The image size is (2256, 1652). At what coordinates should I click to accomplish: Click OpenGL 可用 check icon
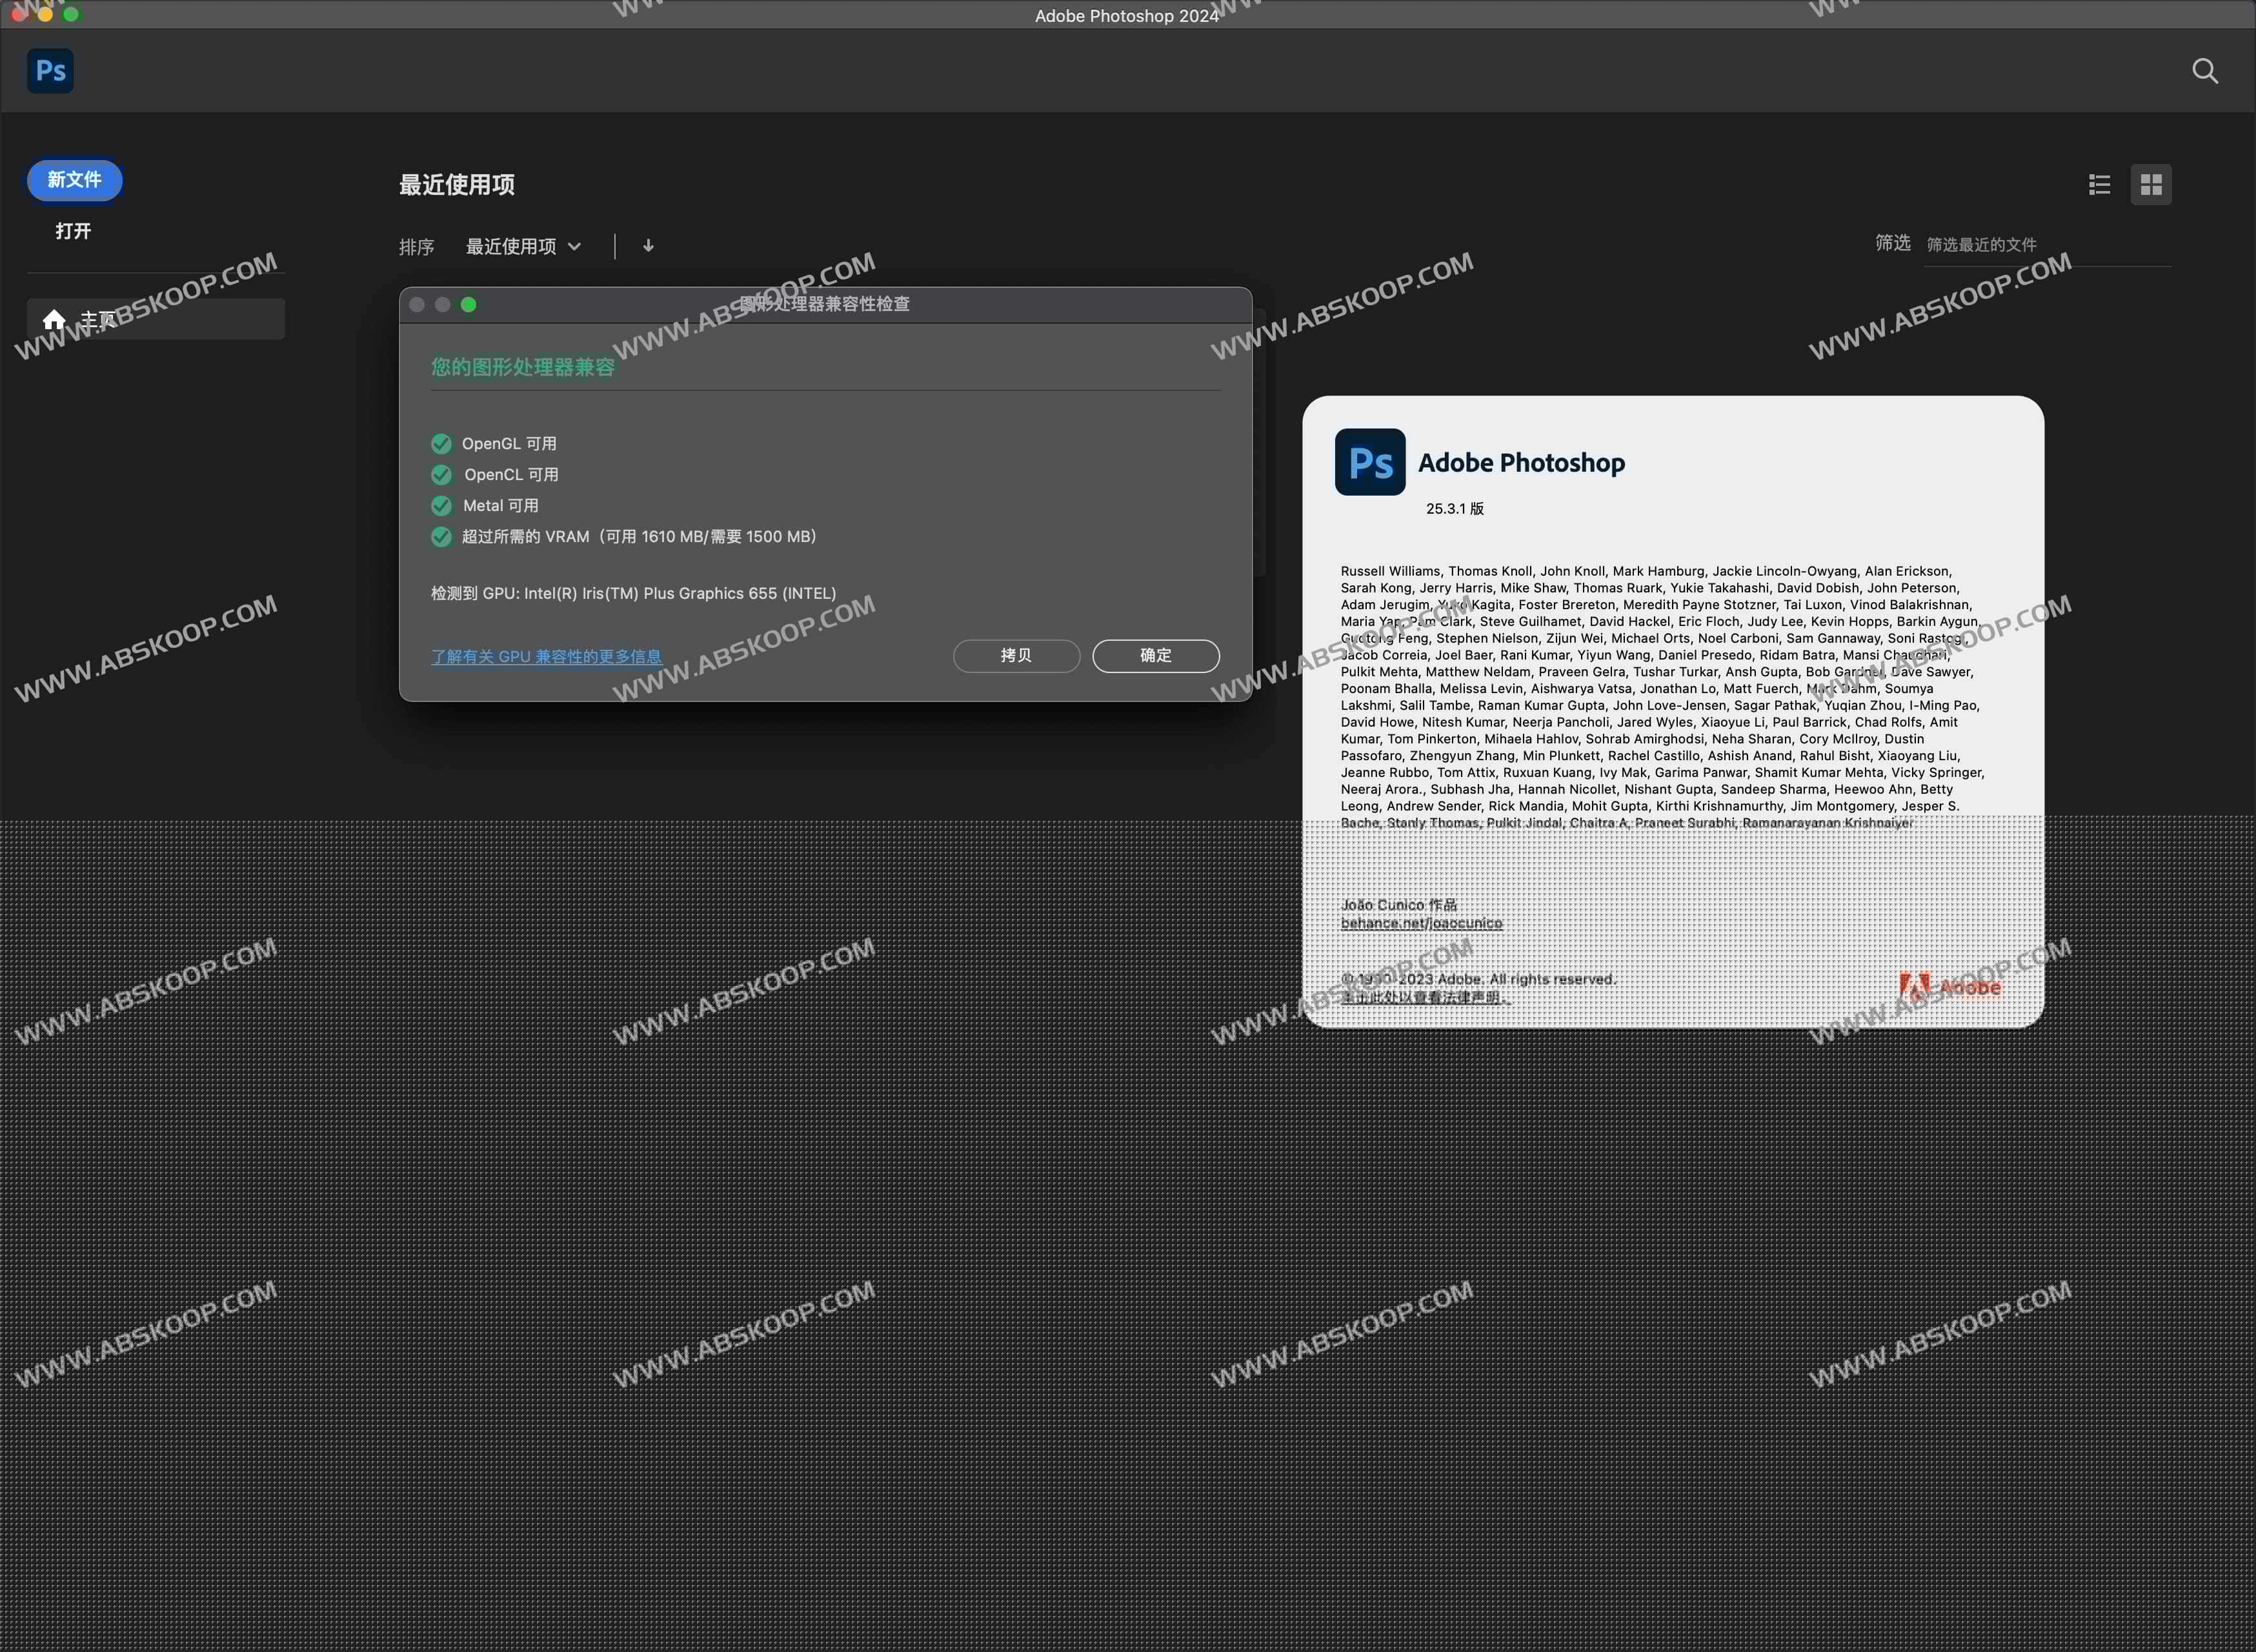tap(441, 444)
